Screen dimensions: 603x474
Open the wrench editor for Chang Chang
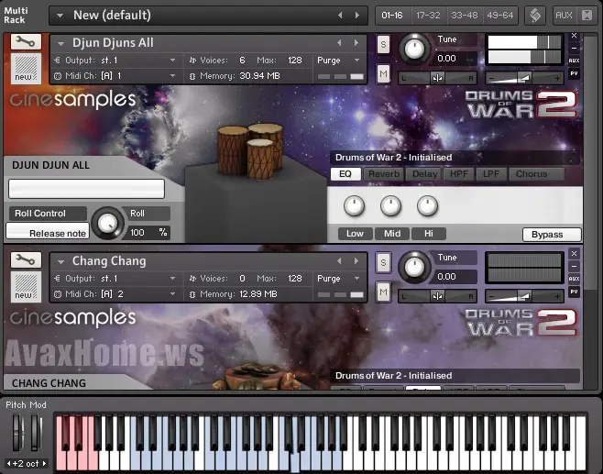click(x=26, y=260)
